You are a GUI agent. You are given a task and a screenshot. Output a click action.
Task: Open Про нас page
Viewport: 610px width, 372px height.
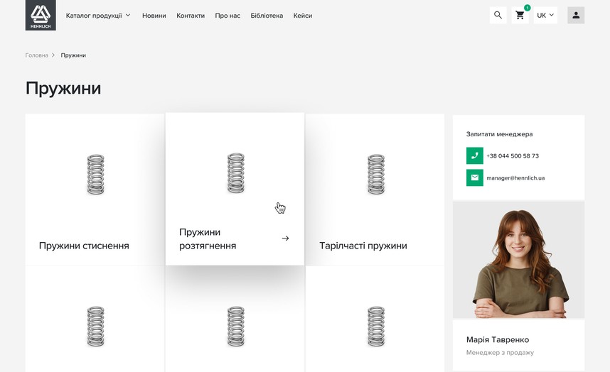[228, 16]
